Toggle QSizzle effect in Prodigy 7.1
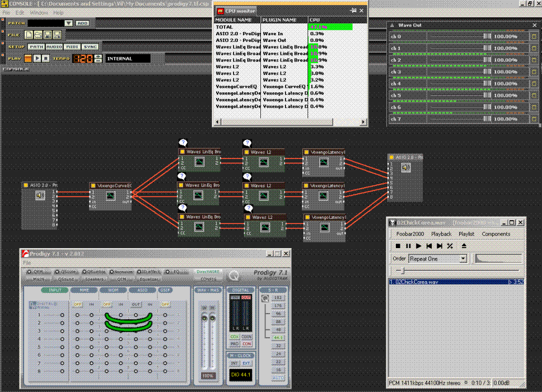 tap(57, 272)
